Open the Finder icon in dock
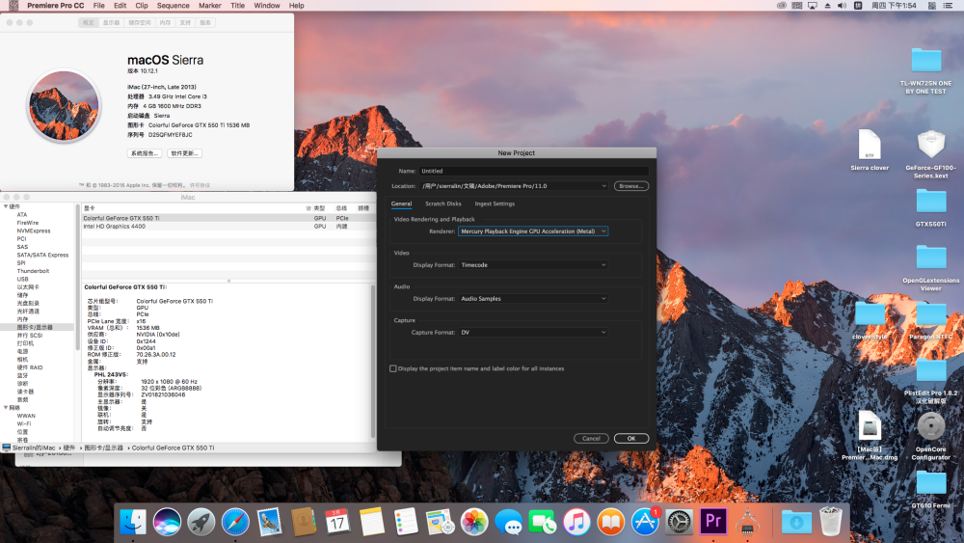Screen dimensions: 964x543 133,522
